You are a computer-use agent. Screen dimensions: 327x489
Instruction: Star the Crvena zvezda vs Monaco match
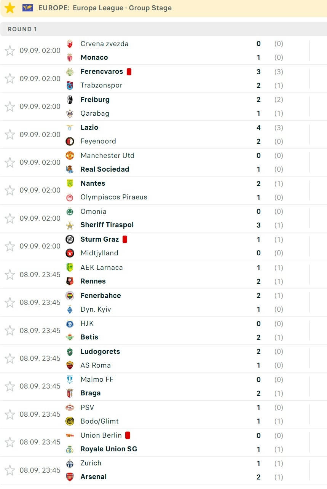10,51
